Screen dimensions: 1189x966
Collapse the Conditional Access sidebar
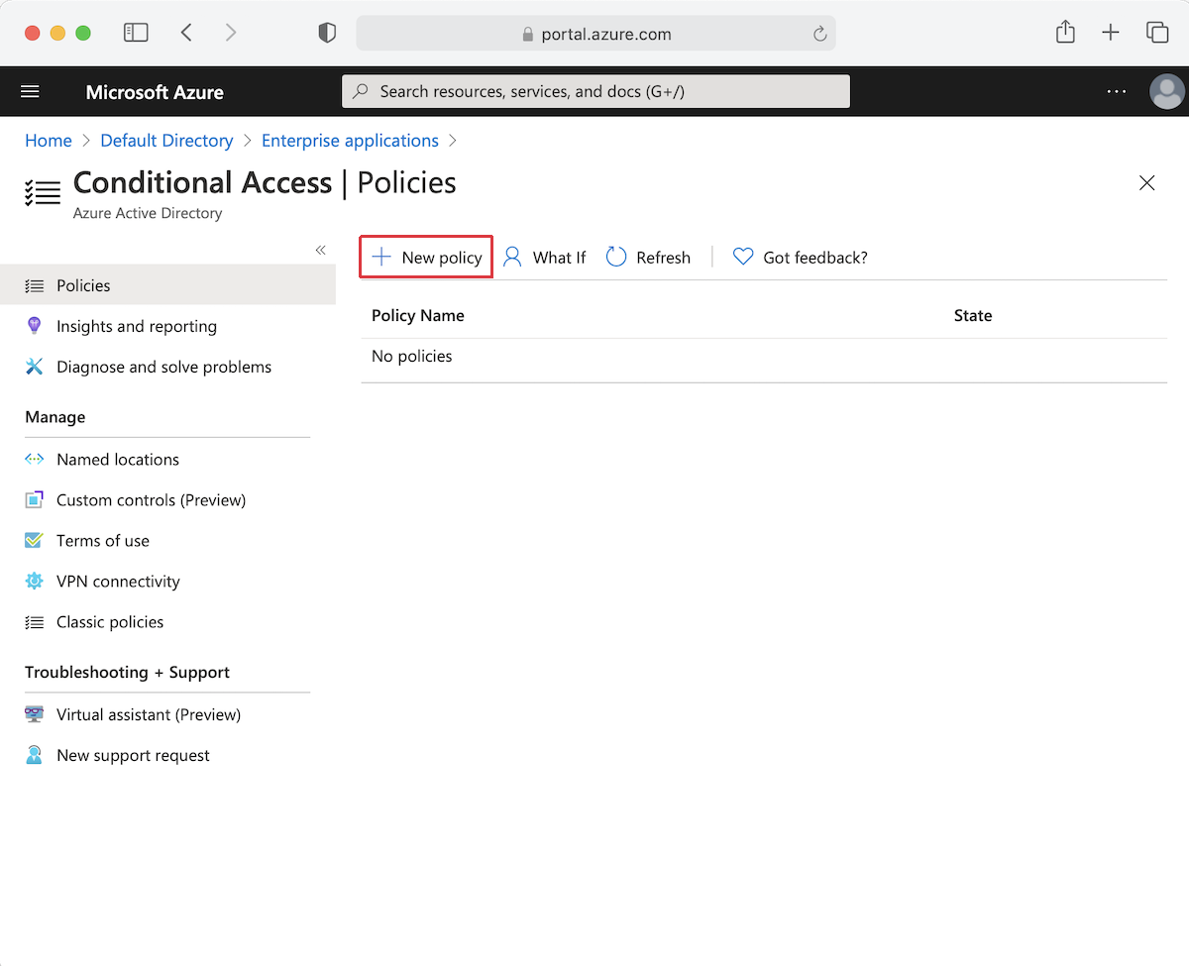(x=319, y=250)
